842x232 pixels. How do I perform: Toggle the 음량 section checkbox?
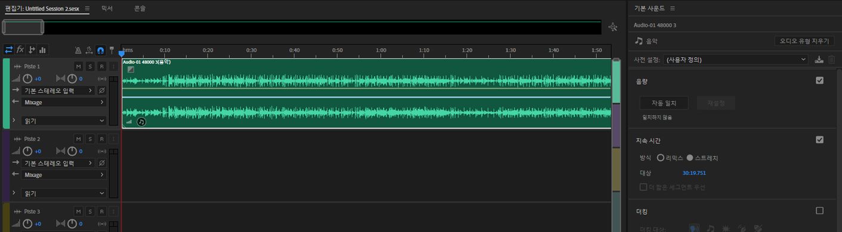(819, 80)
